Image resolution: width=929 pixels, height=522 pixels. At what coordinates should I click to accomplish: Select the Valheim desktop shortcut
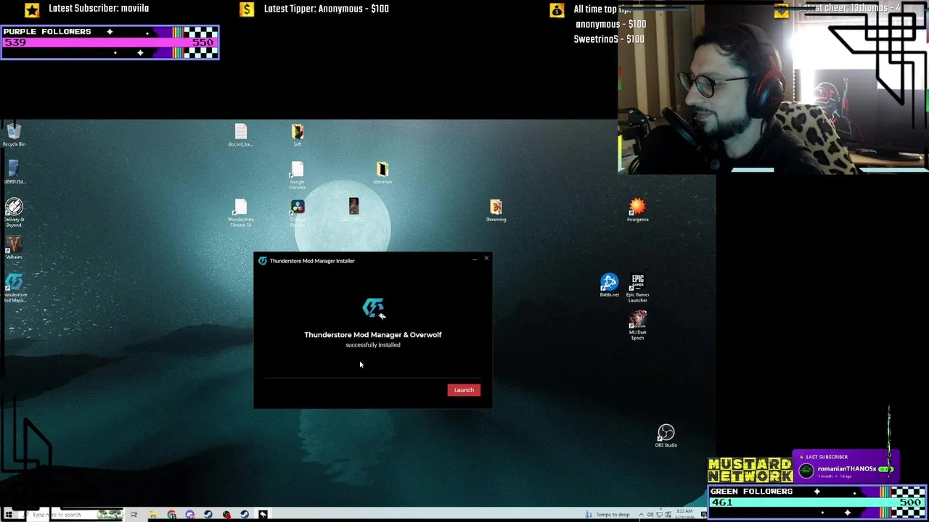click(14, 247)
